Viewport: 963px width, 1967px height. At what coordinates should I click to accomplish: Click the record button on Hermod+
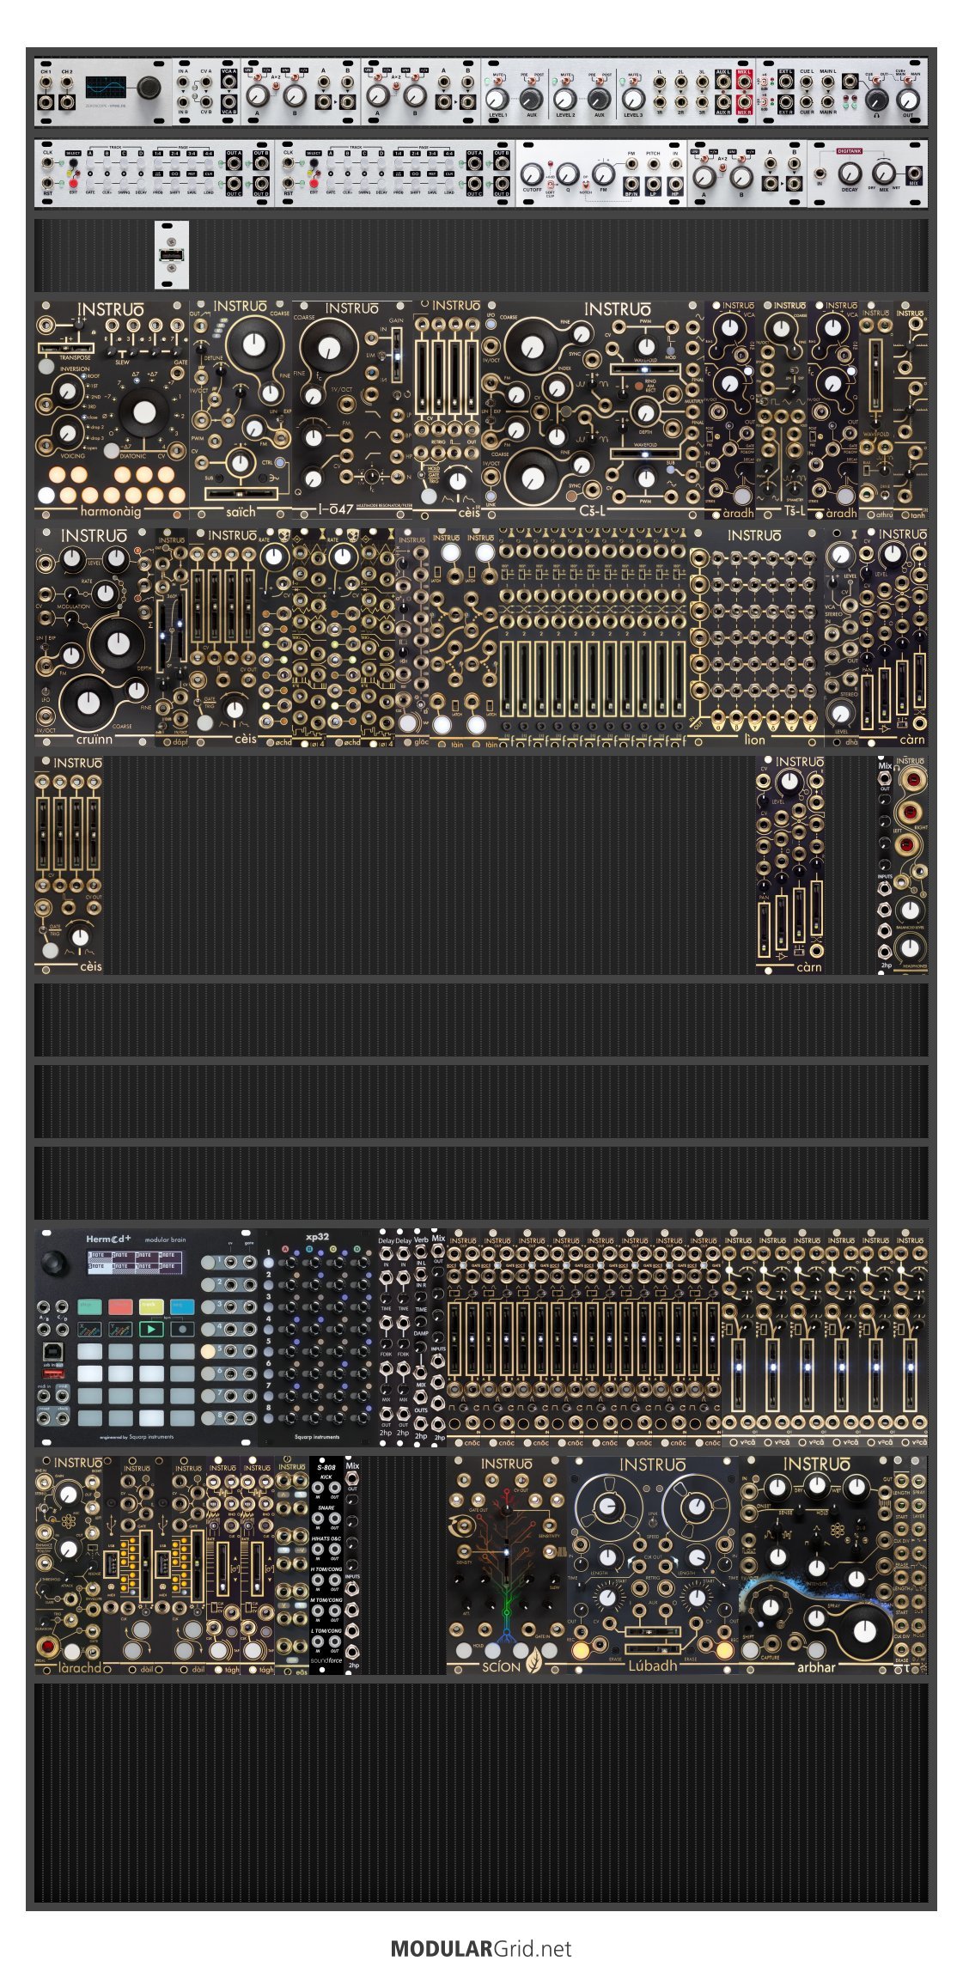(182, 1329)
